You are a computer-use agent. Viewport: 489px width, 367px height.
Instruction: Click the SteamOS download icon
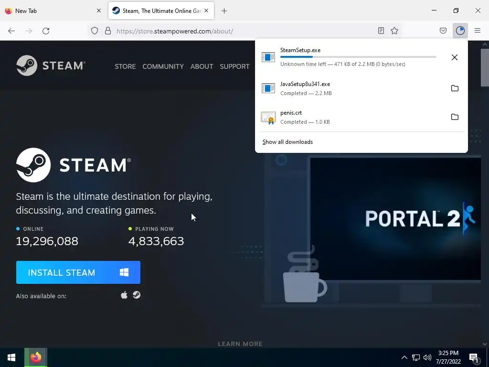(x=137, y=295)
